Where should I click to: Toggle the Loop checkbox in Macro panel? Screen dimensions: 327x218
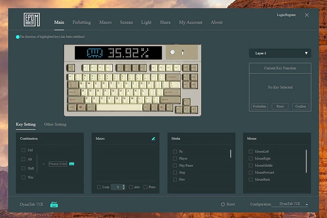(99, 187)
